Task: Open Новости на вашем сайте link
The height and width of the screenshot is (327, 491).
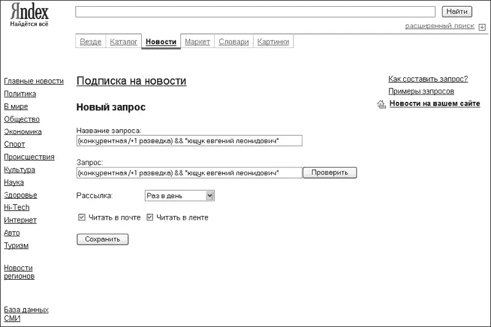Action: [x=435, y=104]
